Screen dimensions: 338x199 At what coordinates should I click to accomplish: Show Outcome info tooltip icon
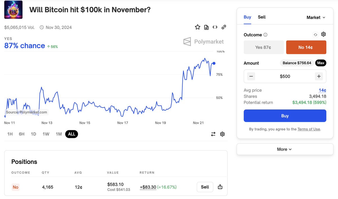(x=265, y=35)
